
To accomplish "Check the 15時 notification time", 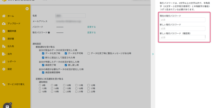I will point(64,88).
